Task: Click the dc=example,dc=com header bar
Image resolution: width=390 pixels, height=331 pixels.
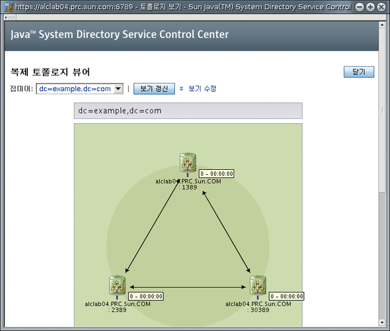Action: tap(188, 111)
